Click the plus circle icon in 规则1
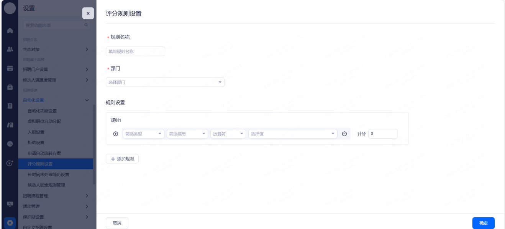The image size is (505, 229). pyautogui.click(x=116, y=134)
